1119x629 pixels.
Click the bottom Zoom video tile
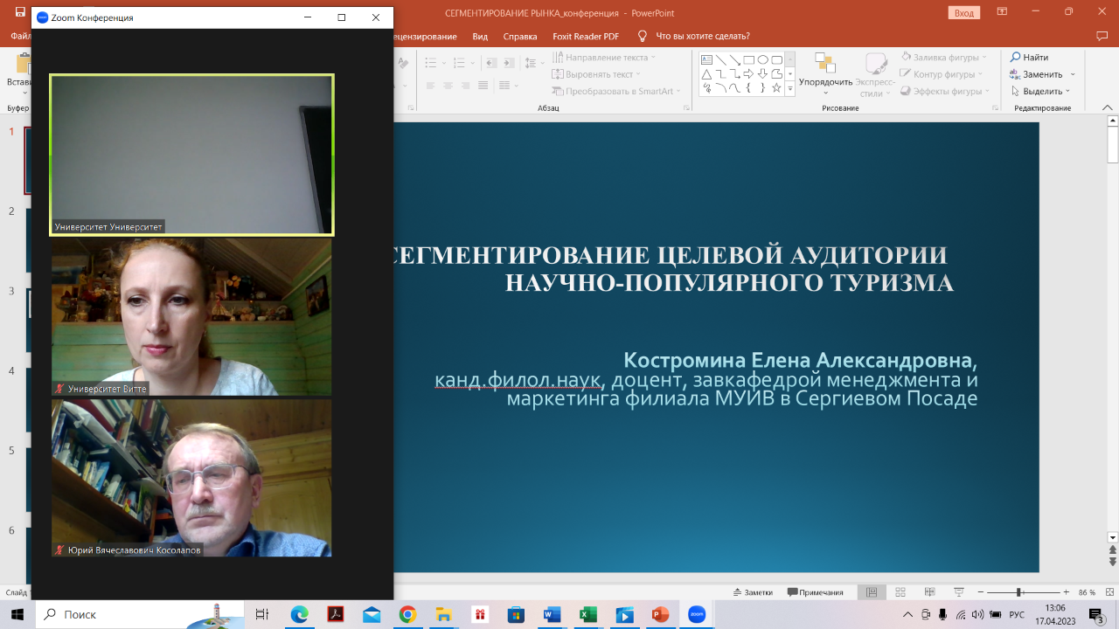point(191,479)
